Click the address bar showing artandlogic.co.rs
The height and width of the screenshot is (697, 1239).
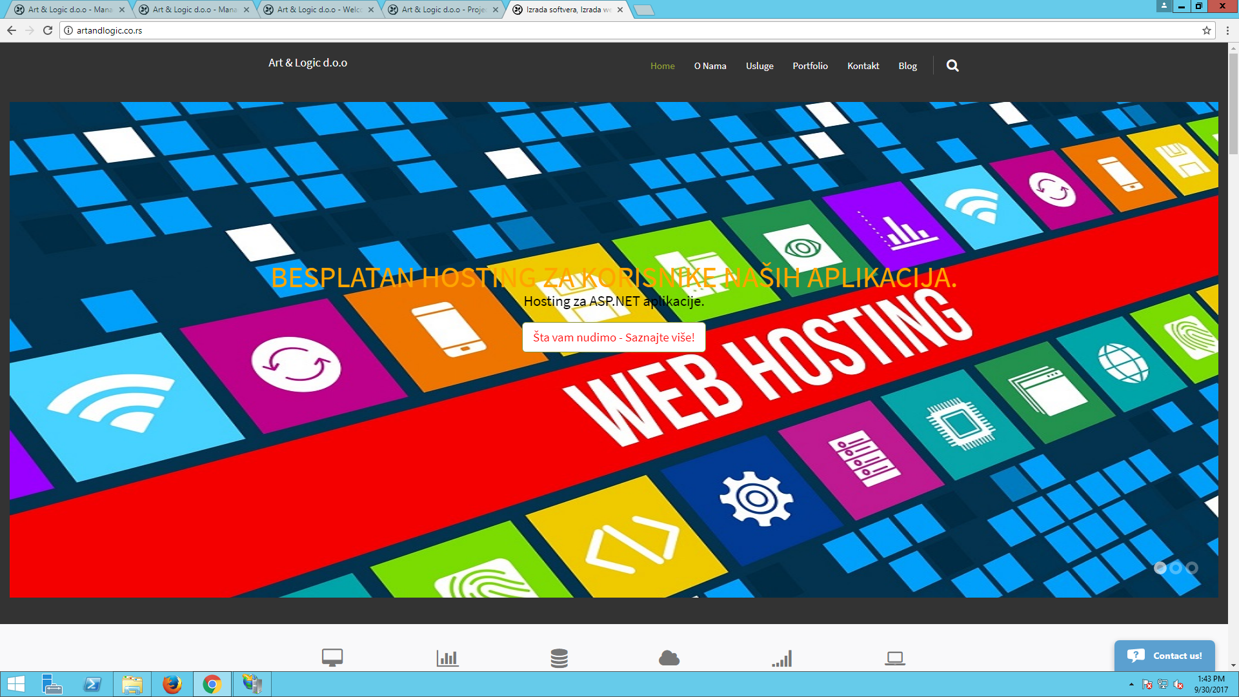[636, 30]
